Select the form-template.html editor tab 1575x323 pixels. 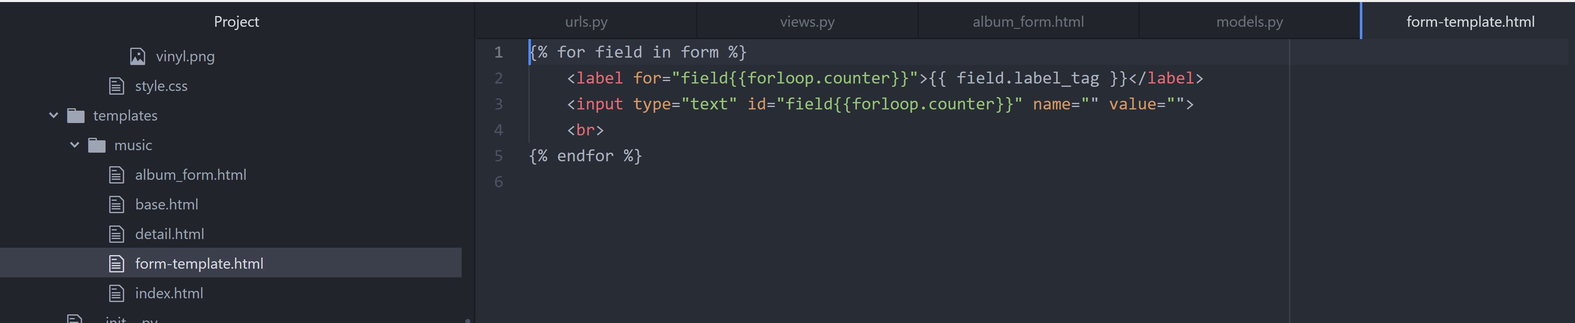[x=1469, y=22]
